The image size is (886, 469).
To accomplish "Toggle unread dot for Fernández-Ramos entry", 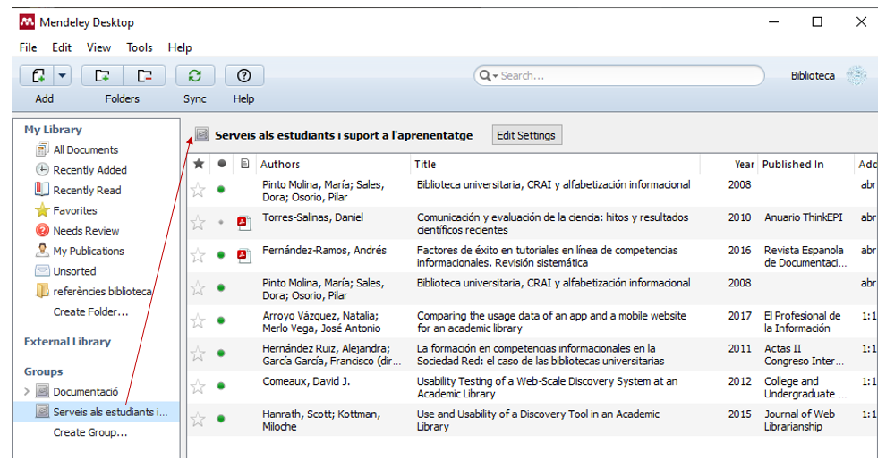I will pyautogui.click(x=221, y=255).
